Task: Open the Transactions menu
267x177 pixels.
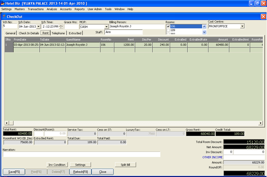Action: click(35, 9)
